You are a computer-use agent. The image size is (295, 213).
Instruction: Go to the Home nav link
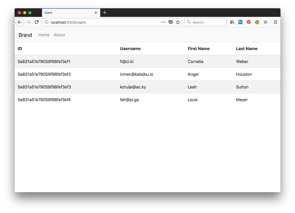pos(44,35)
